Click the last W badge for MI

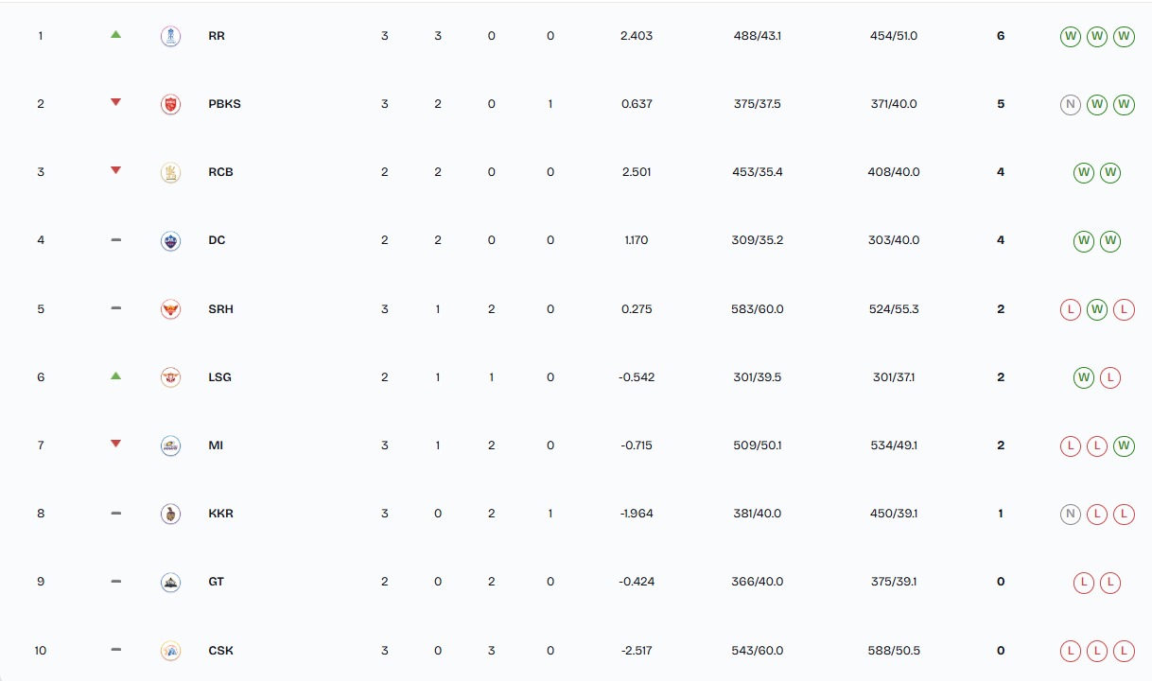(1124, 445)
